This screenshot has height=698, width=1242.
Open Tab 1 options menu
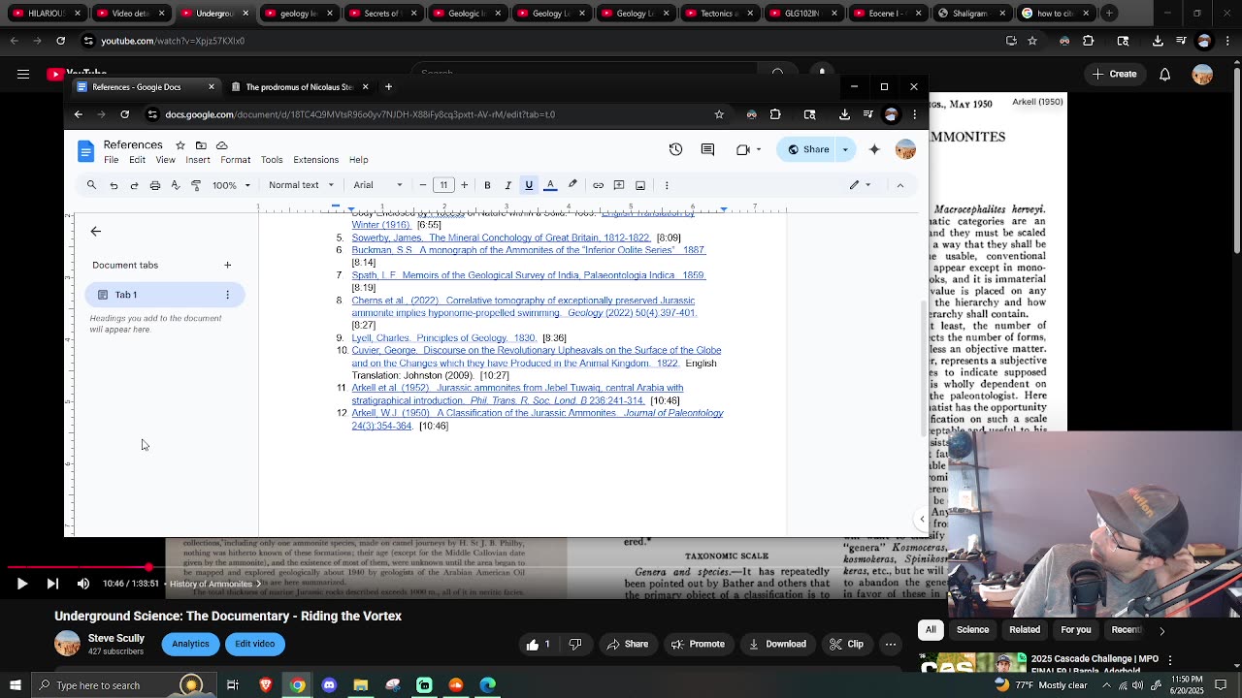[x=228, y=295]
